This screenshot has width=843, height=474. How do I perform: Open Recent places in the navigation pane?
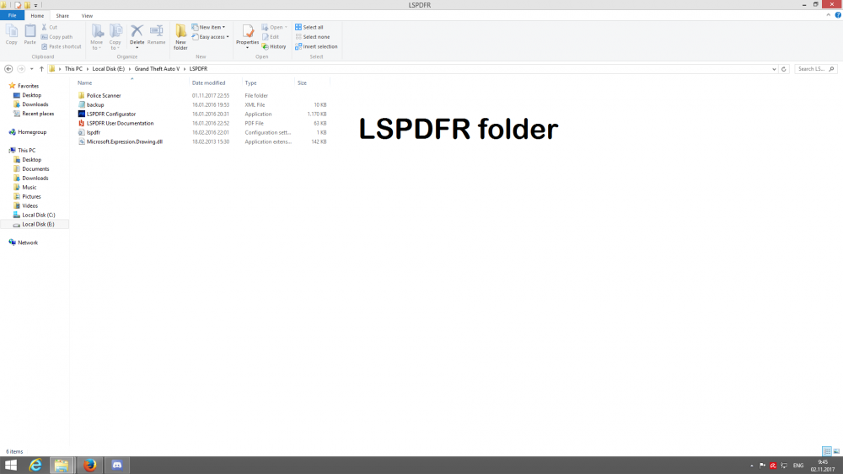pyautogui.click(x=38, y=114)
